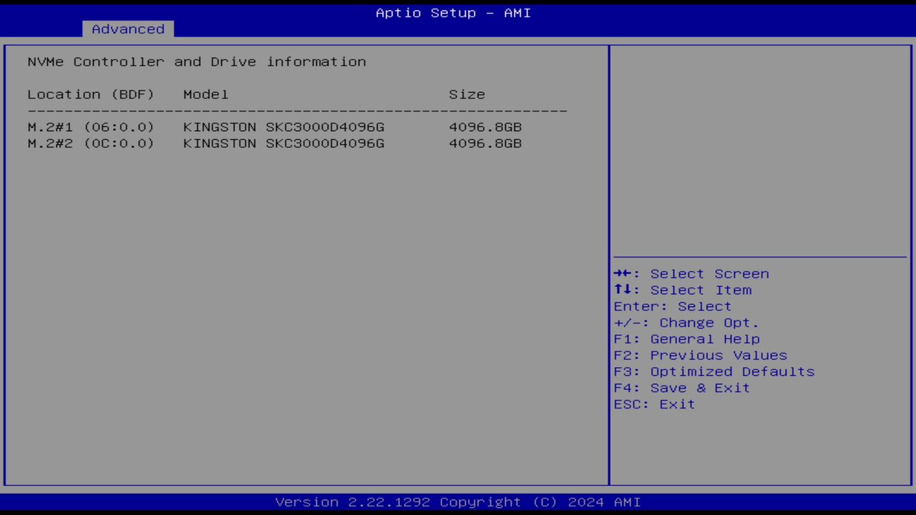The height and width of the screenshot is (515, 916).
Task: Click the Version 2.22.1292 copyright footer
Action: click(458, 502)
